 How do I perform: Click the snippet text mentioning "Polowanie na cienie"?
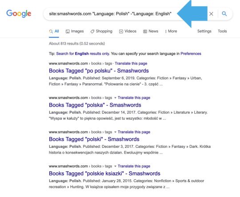point(125,81)
